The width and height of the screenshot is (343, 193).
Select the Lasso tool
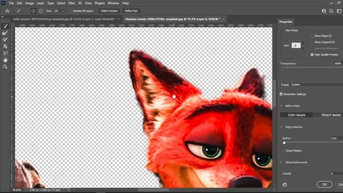[5, 53]
